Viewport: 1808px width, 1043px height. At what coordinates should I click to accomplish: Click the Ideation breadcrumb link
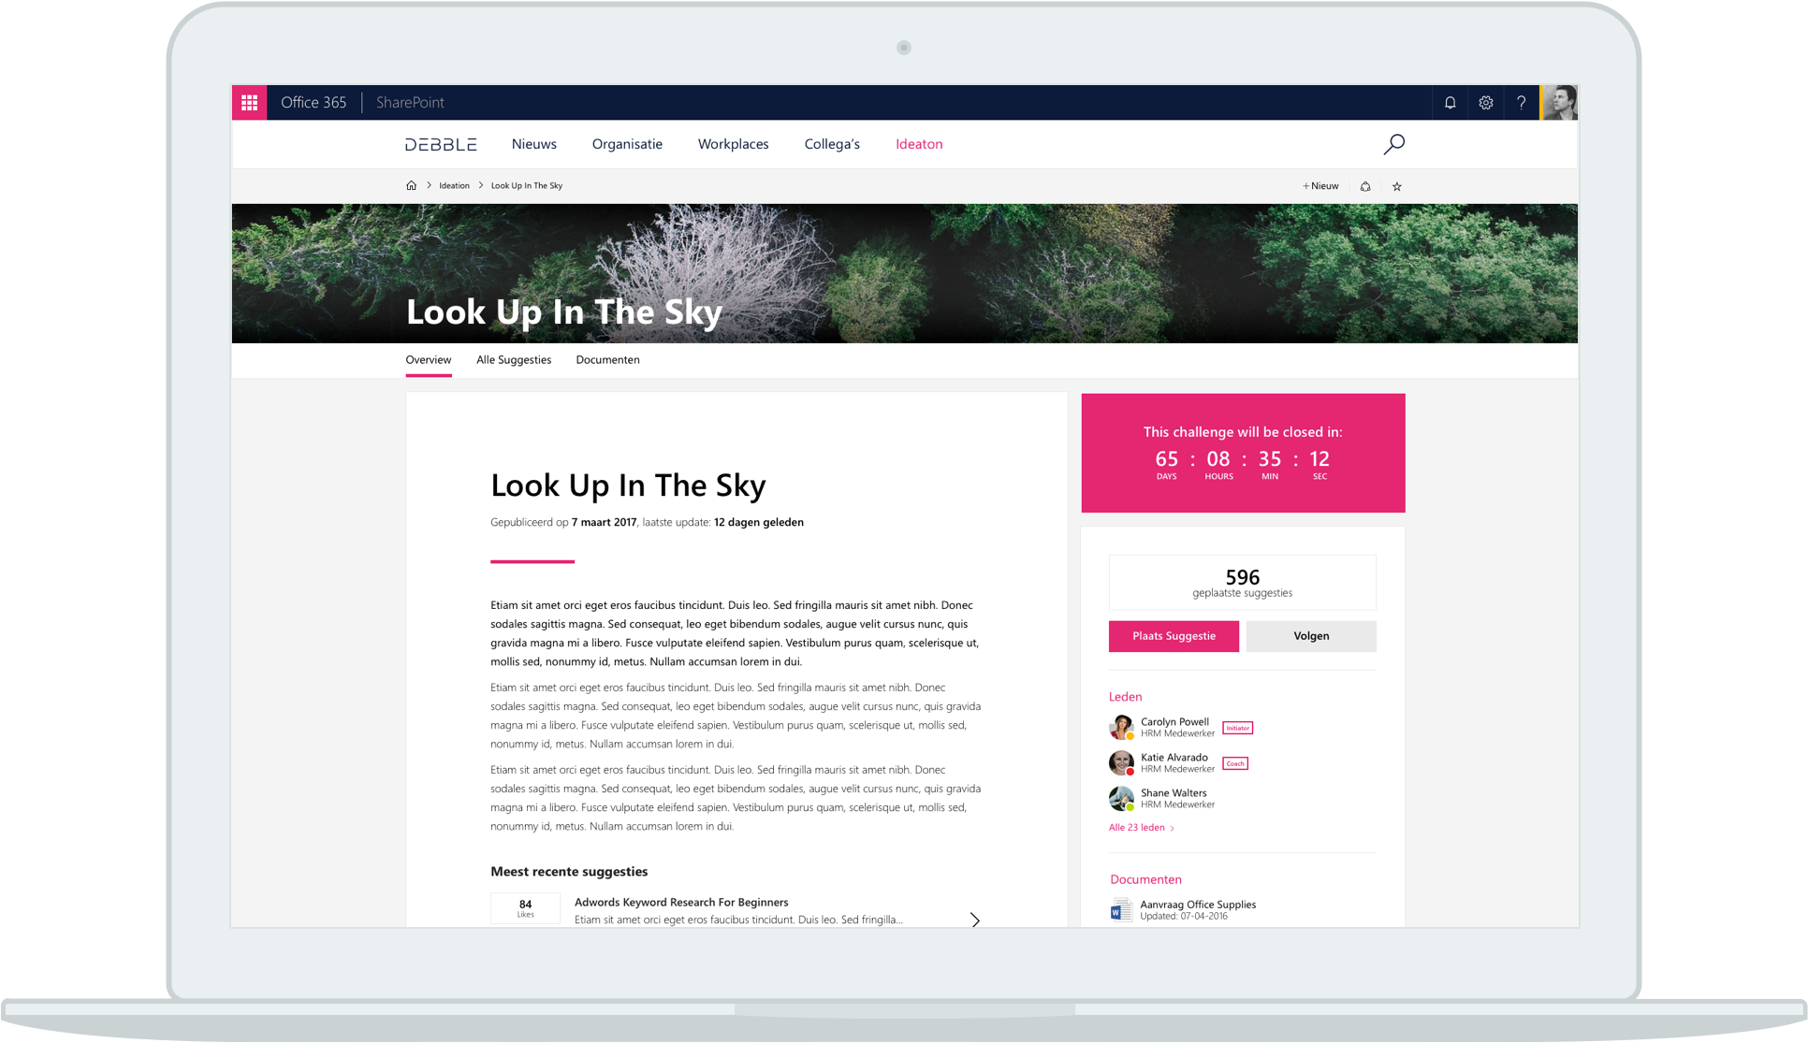click(x=454, y=185)
